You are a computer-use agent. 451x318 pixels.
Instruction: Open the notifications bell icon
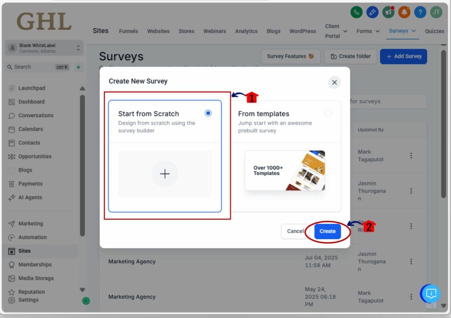[404, 12]
